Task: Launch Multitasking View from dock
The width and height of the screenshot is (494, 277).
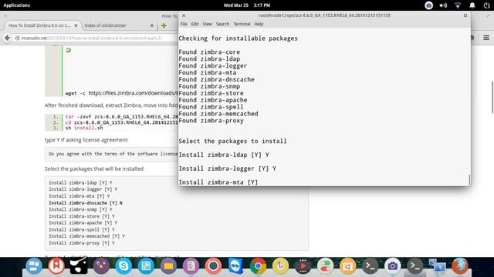Action: (x=34, y=266)
